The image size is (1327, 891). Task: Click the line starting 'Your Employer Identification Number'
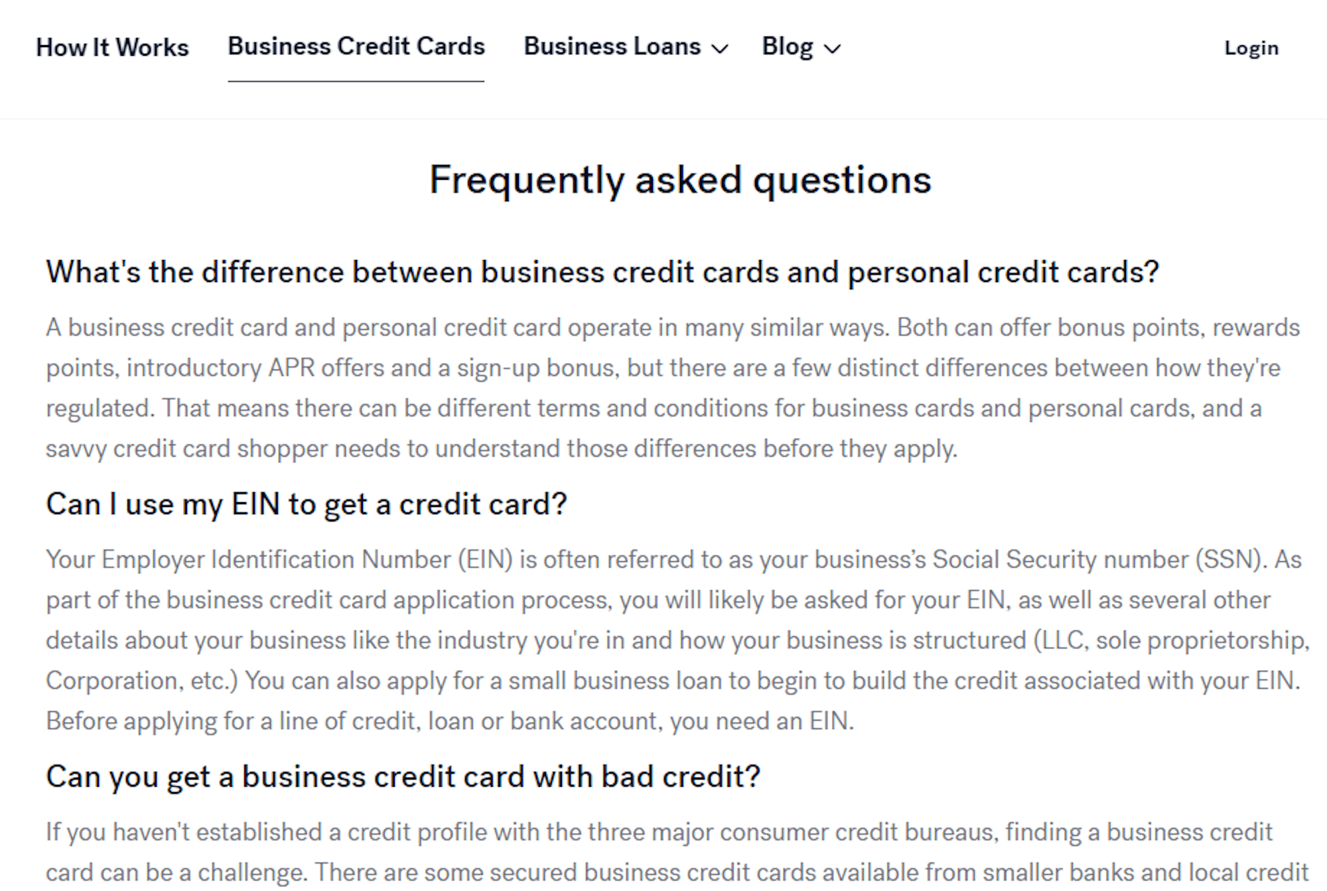coord(674,560)
